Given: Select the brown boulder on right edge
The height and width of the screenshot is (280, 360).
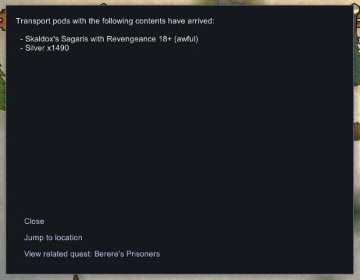Looking at the screenshot, I should pyautogui.click(x=357, y=131).
